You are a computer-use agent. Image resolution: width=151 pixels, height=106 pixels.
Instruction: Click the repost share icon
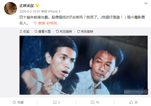click(55, 102)
